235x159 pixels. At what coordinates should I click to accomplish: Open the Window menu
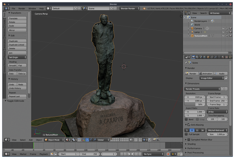tap(32, 9)
